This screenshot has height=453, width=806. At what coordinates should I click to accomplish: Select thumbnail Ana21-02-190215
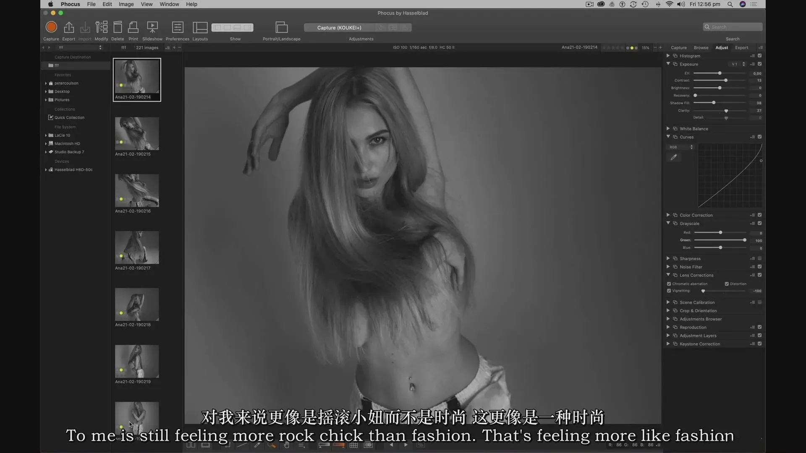(x=137, y=133)
